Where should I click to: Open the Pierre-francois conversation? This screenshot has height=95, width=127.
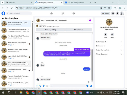(16, 44)
